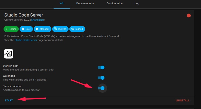Click the Core capability badge
Image resolution: width=201 pixels, height=109 pixels.
[x=26, y=29]
